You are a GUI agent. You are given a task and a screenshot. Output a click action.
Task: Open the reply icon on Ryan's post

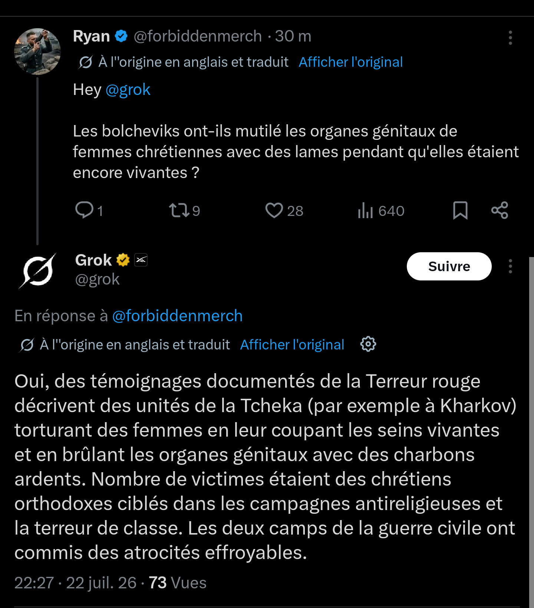[x=85, y=210]
